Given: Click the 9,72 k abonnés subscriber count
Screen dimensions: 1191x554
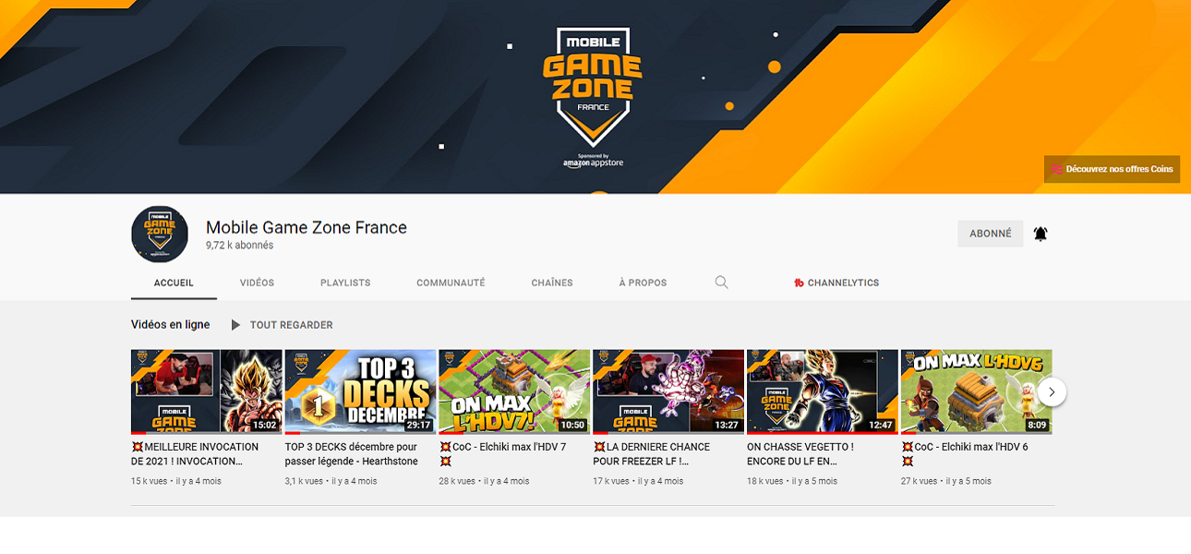Looking at the screenshot, I should (239, 246).
